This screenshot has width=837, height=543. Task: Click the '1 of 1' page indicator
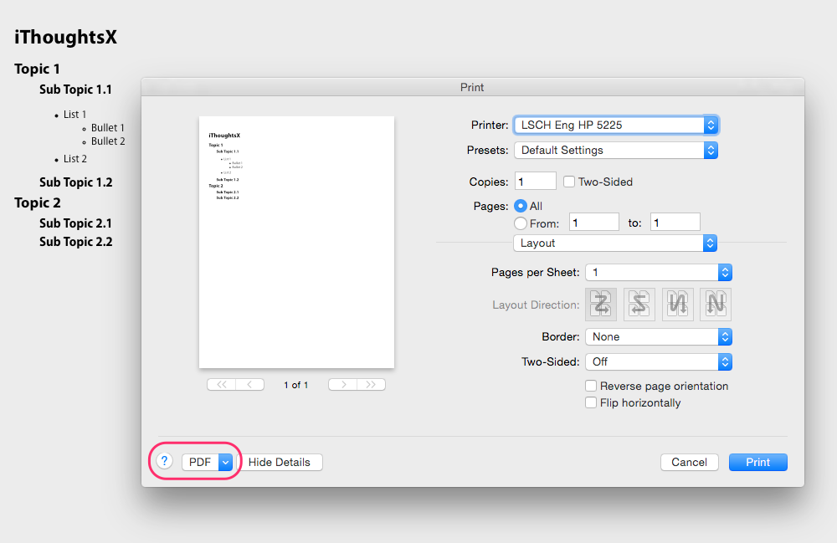296,385
